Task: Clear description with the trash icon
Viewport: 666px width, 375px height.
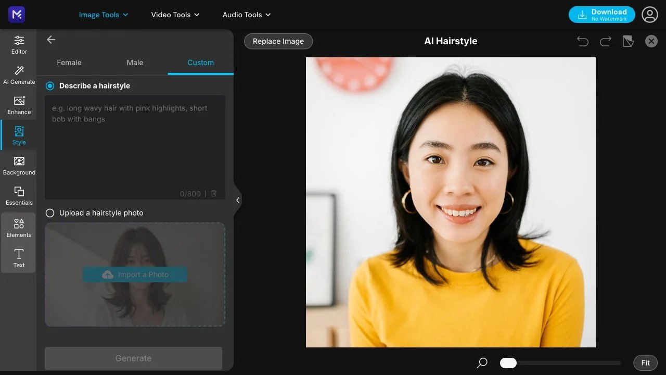Action: point(214,193)
